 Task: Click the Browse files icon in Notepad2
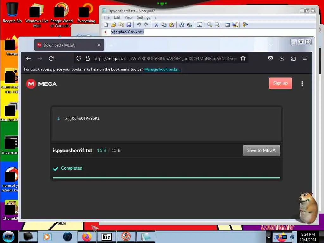click(x=121, y=25)
